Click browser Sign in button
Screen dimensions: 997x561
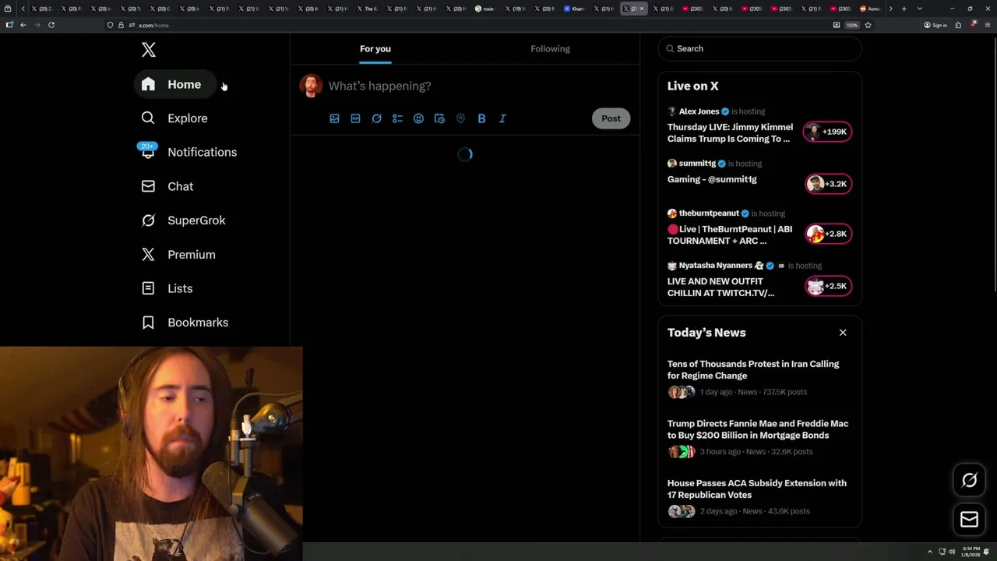click(935, 25)
